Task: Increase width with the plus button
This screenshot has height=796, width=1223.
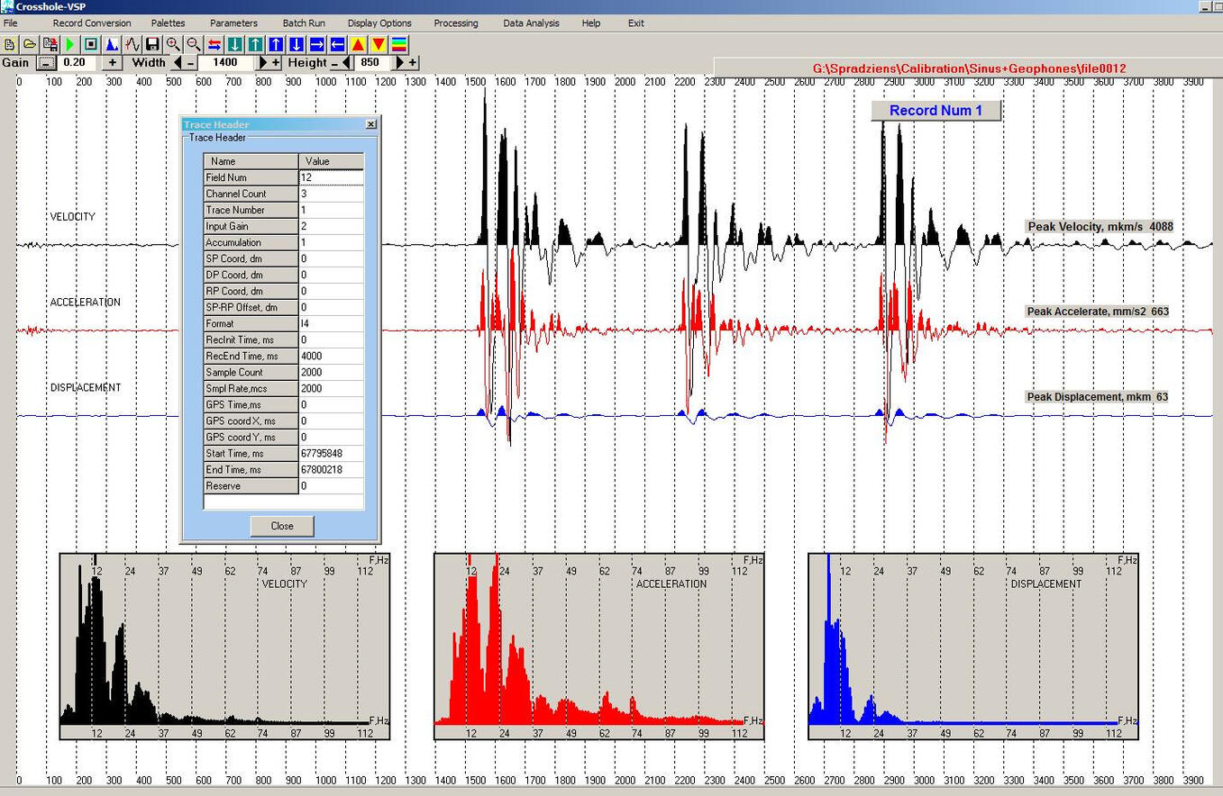Action: 276,63
